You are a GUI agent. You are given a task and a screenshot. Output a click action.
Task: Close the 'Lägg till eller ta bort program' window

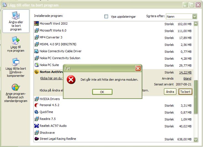point(198,5)
